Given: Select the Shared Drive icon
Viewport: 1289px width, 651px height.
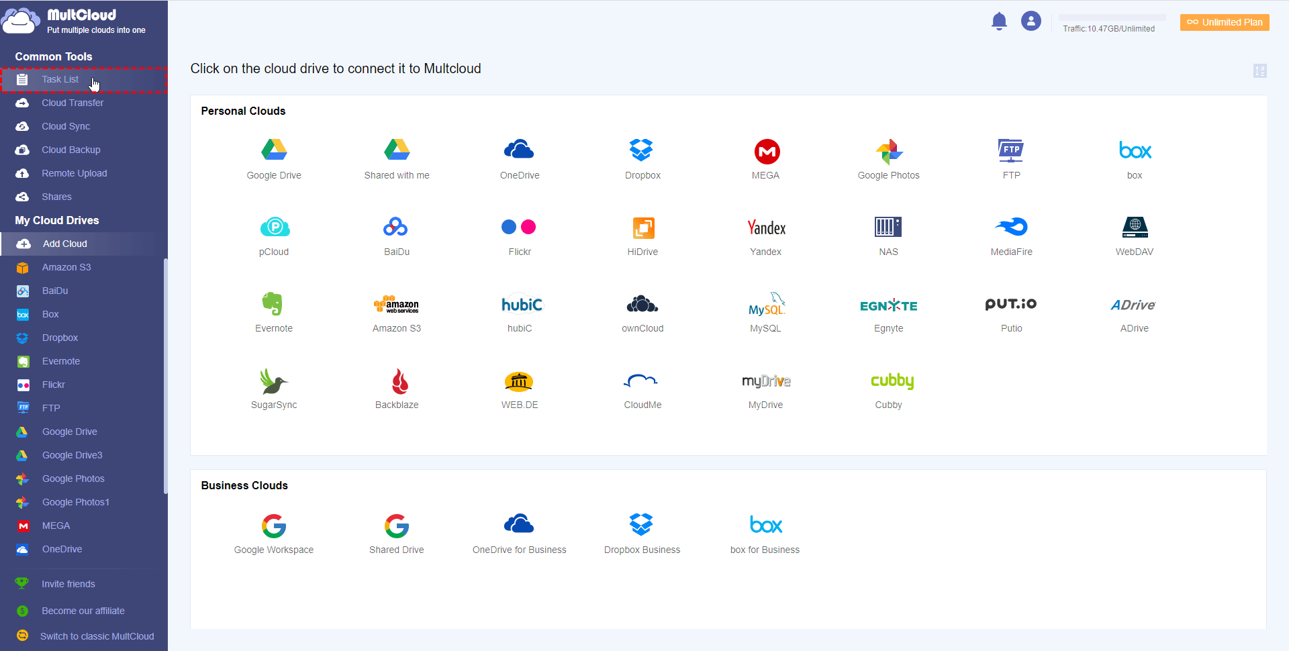Looking at the screenshot, I should 397,526.
